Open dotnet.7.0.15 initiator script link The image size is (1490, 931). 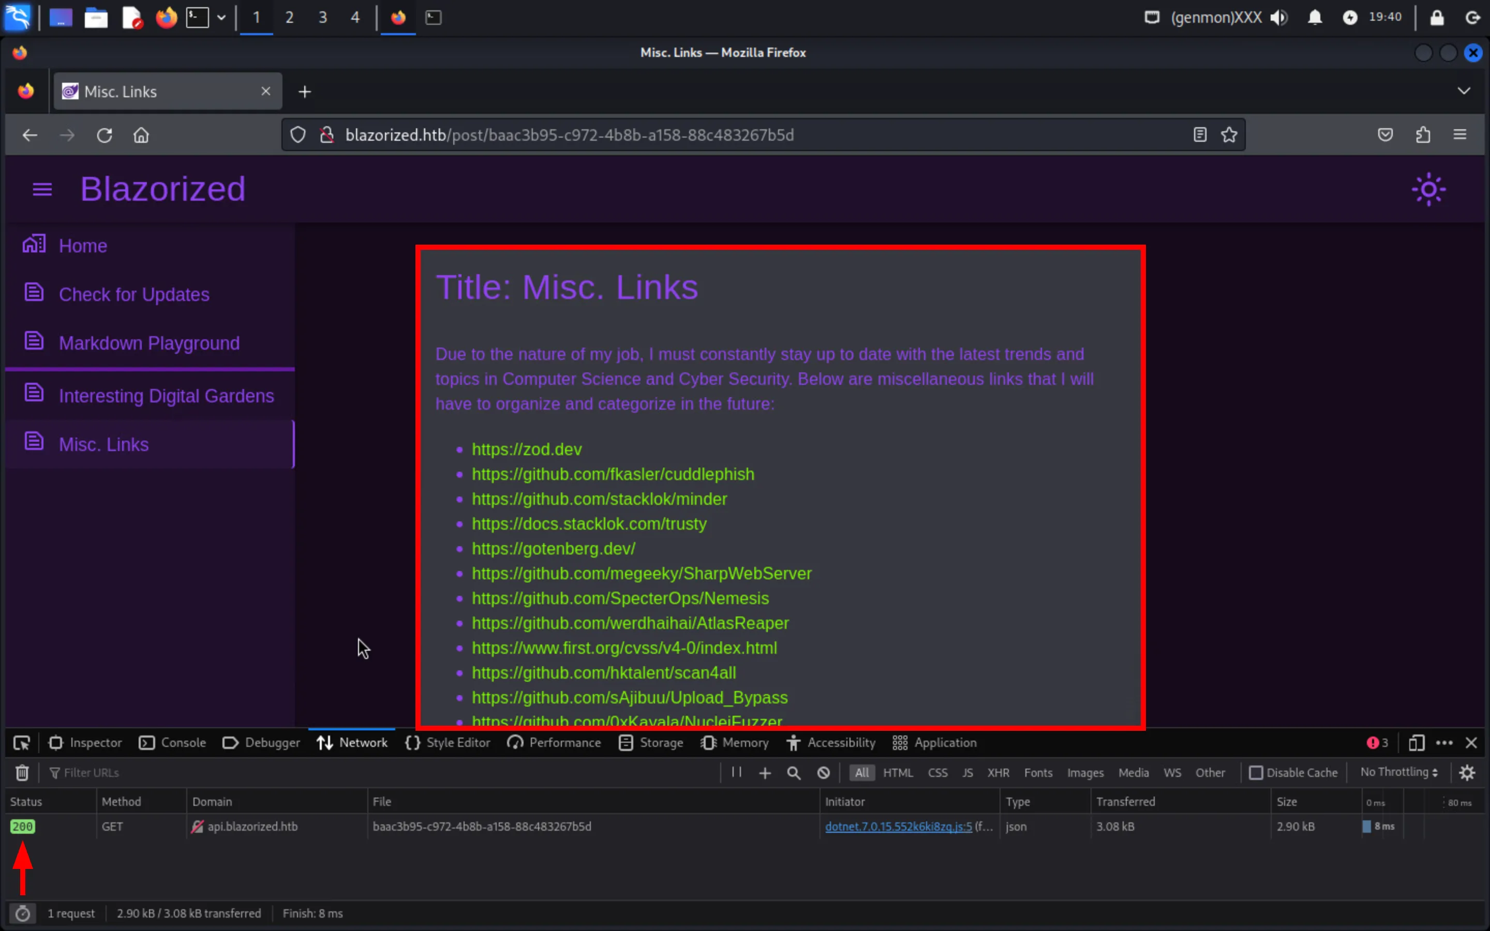click(x=898, y=827)
